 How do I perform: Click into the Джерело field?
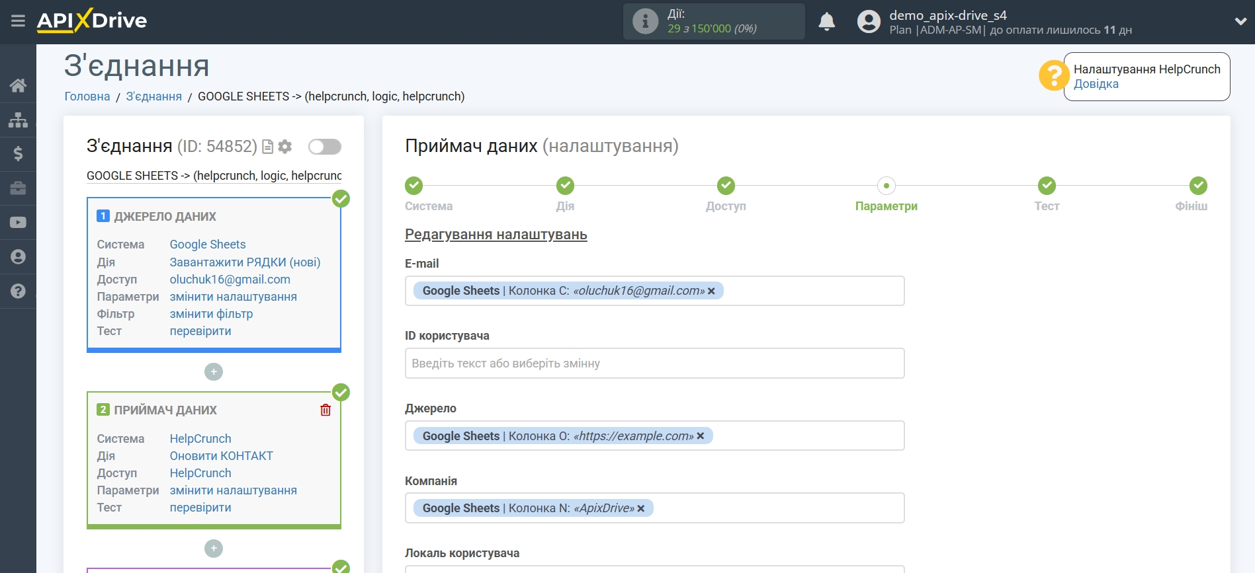(655, 436)
